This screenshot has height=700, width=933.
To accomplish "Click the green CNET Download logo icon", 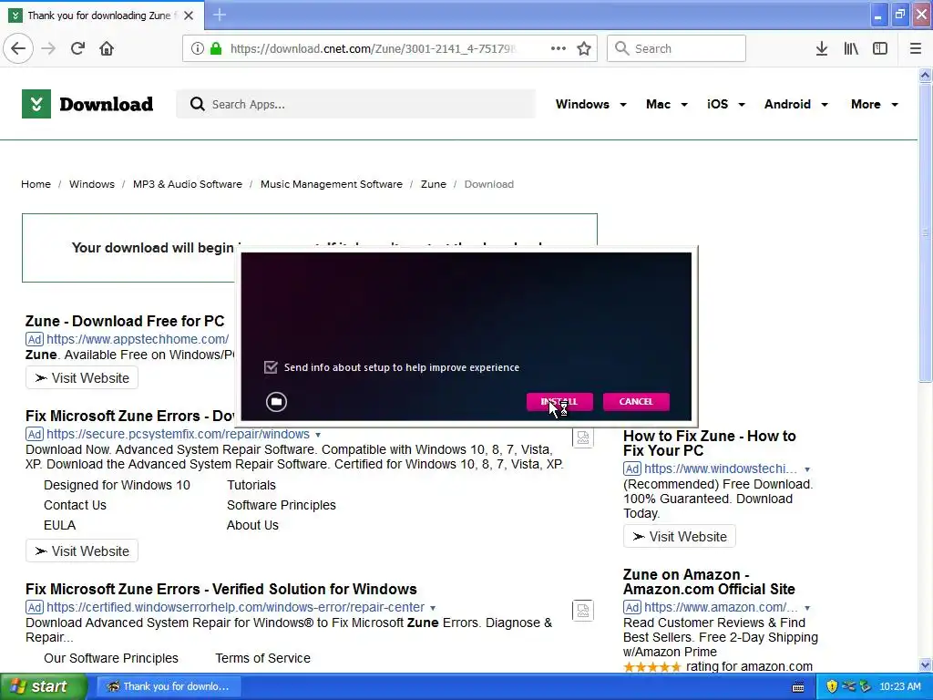I will coord(36,104).
